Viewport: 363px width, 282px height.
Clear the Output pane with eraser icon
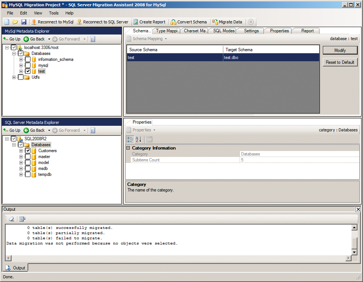[11, 219]
